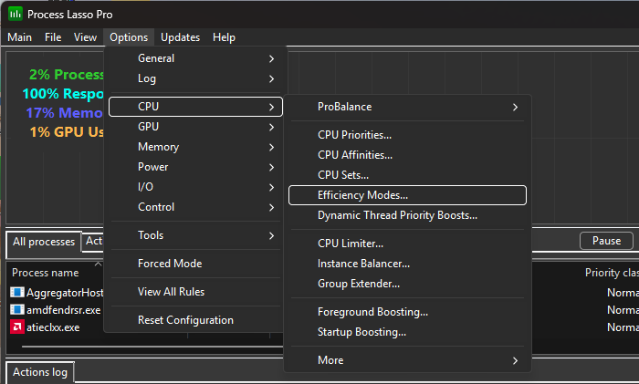Open CPU Sets dialog
This screenshot has width=639, height=384.
(x=407, y=175)
